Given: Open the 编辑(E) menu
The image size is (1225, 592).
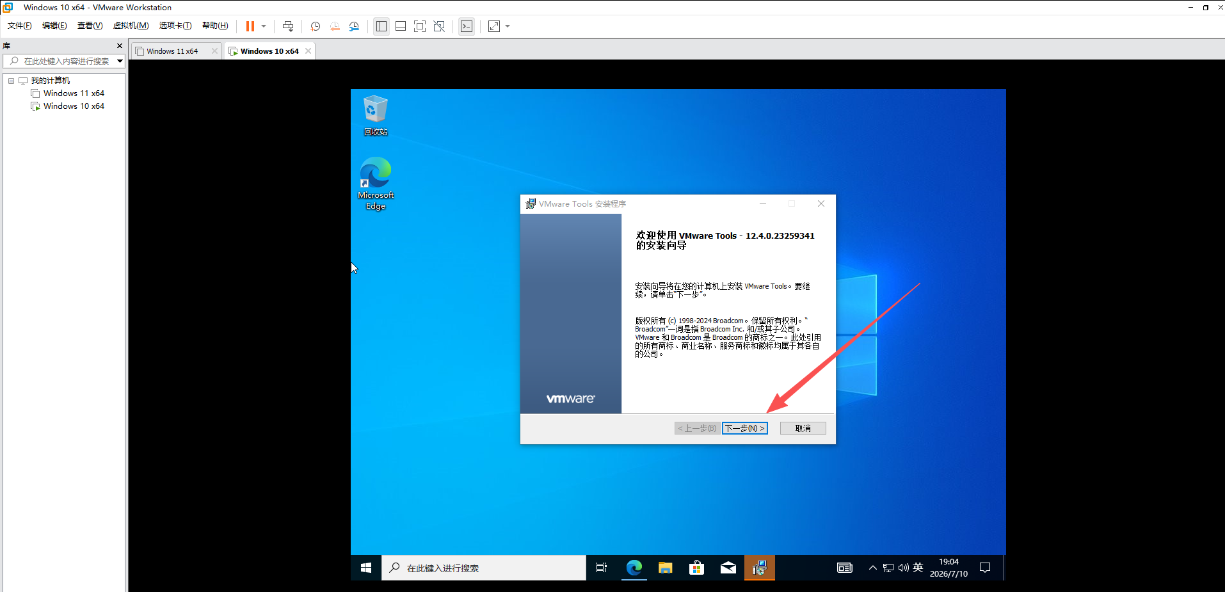Looking at the screenshot, I should pyautogui.click(x=54, y=26).
